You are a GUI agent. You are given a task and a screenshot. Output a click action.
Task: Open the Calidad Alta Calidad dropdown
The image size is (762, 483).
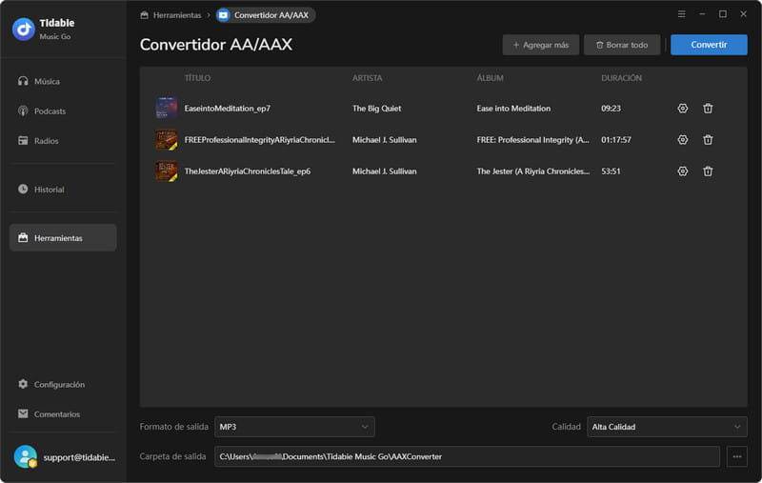tap(668, 427)
